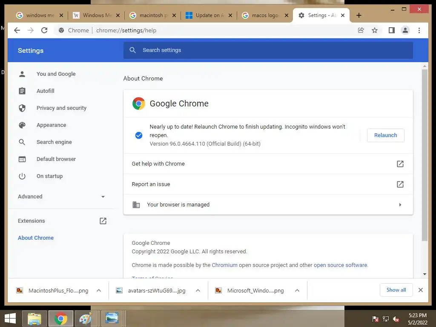Click the scrollbar down arrow

coord(425,274)
